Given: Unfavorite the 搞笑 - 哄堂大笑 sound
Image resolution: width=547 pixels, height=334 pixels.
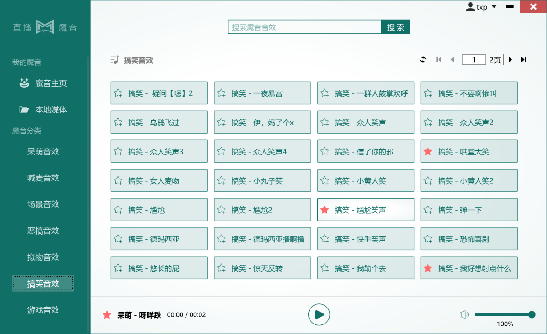Looking at the screenshot, I should click(428, 151).
